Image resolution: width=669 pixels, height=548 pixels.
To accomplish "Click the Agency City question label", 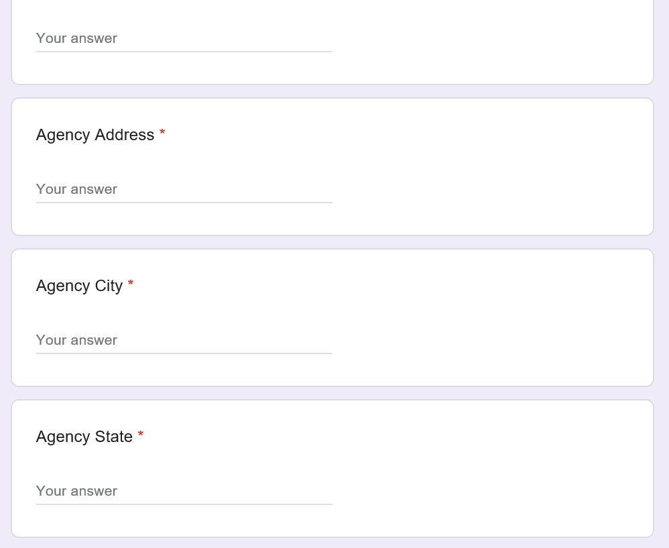I will [x=79, y=286].
